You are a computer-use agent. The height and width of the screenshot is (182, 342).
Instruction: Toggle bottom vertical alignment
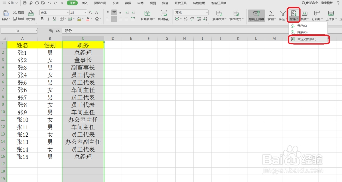(120, 12)
